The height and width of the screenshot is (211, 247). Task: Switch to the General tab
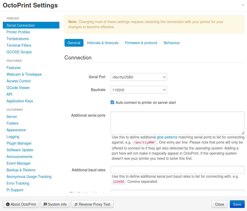tap(74, 43)
